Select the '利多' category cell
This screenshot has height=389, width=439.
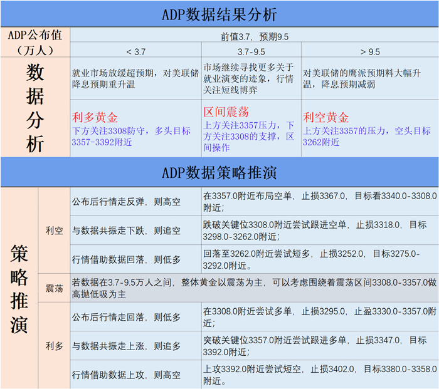pos(54,346)
